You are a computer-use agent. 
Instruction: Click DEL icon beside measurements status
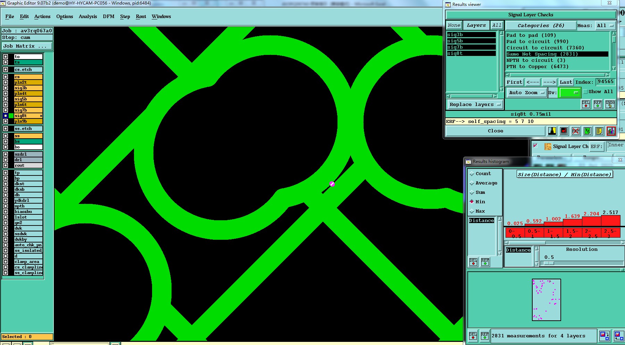pyautogui.click(x=473, y=336)
